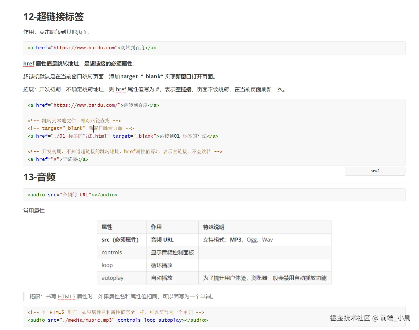Click table cell 'loop'
This screenshot has width=419, height=330.
[x=122, y=265]
